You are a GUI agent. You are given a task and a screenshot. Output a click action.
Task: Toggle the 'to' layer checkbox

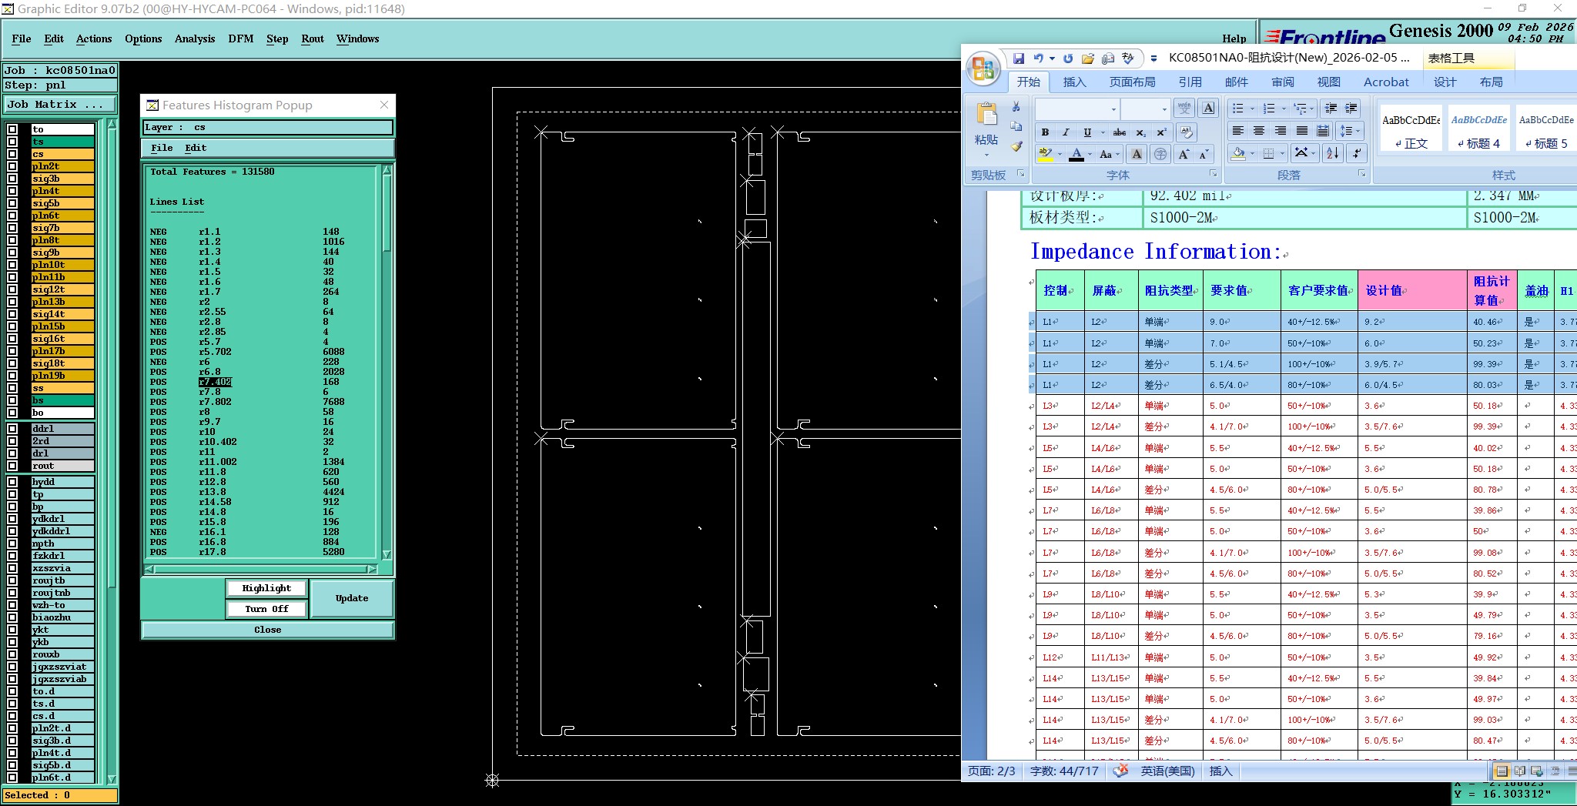(12, 129)
